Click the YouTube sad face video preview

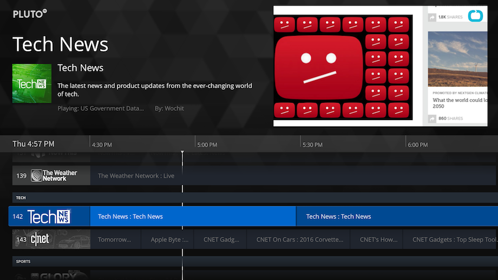click(x=342, y=67)
